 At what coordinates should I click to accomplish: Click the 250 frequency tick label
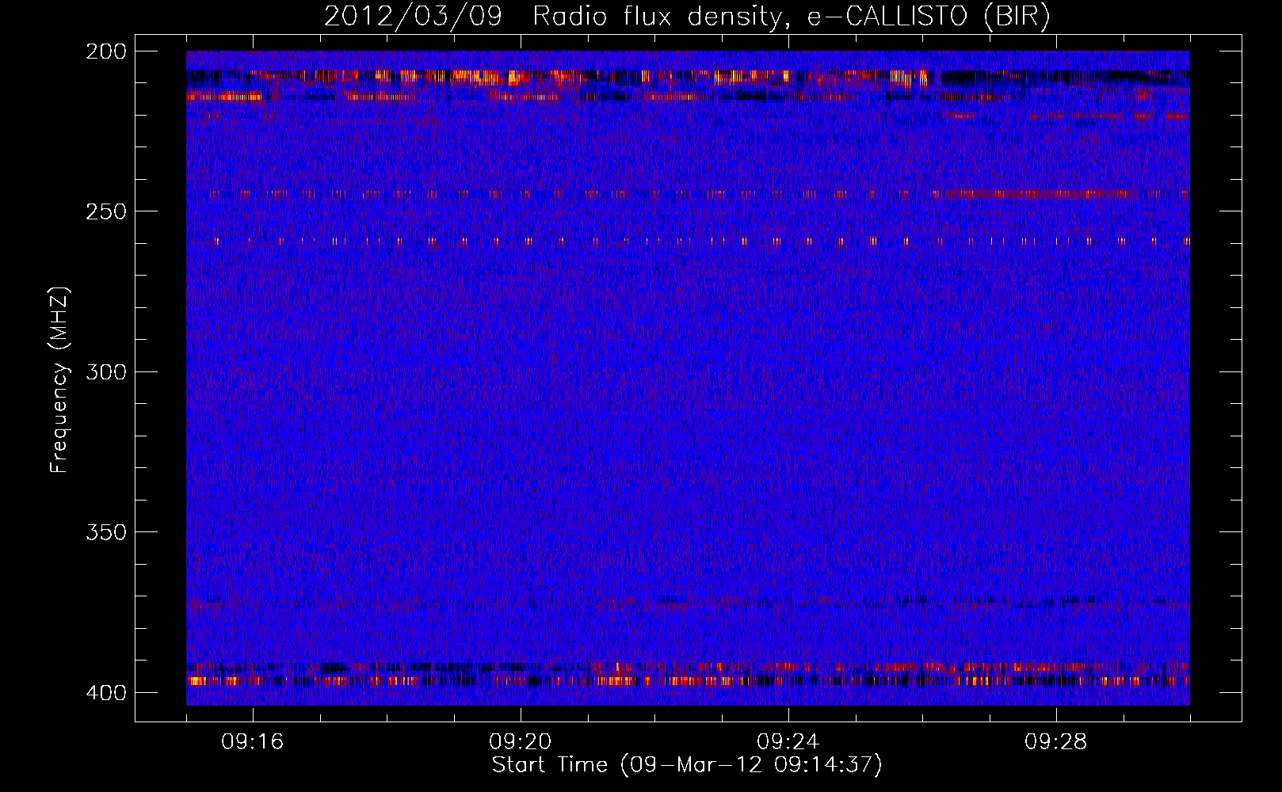105,211
